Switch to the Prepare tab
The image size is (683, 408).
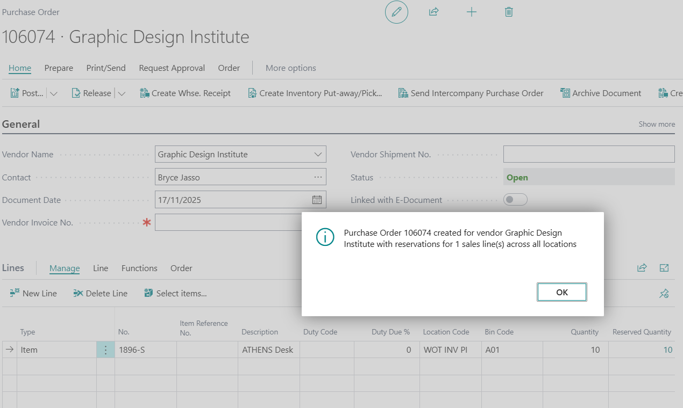(x=59, y=68)
